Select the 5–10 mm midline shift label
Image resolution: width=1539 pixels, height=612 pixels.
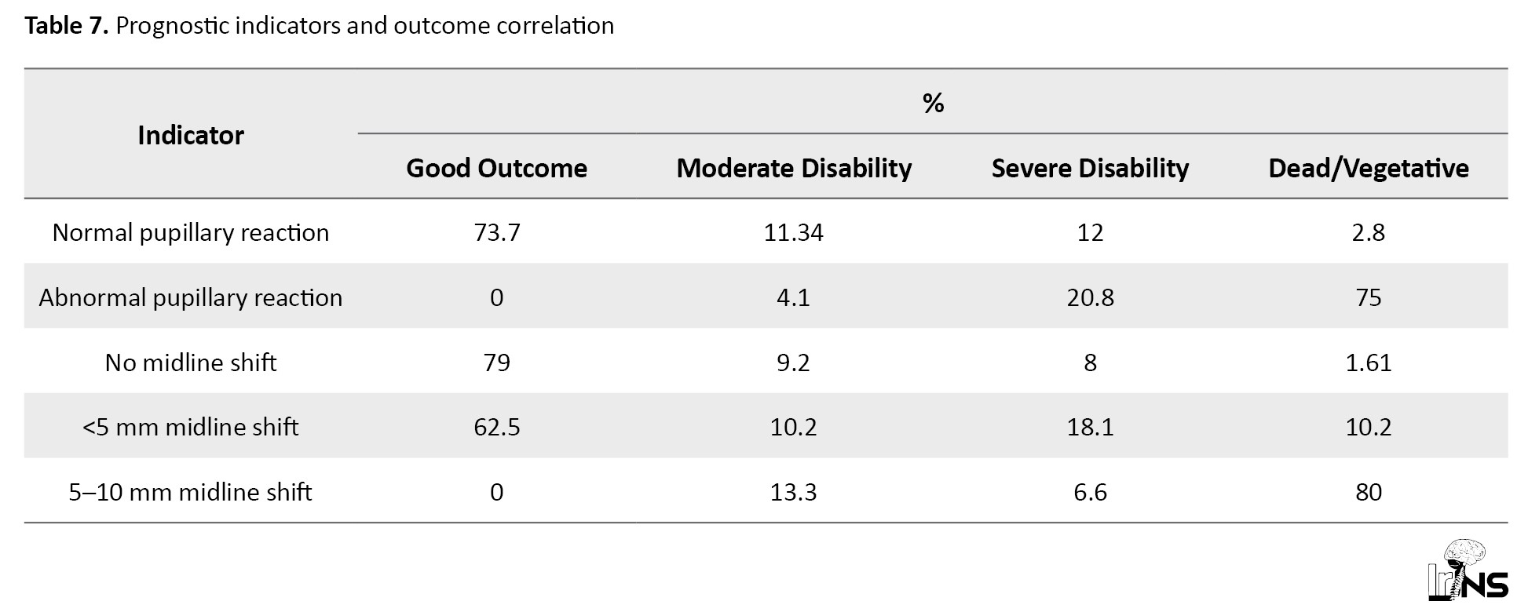[191, 492]
